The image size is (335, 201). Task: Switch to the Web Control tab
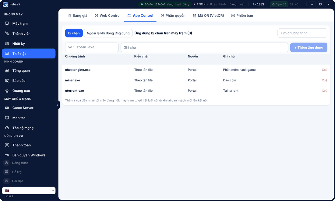click(108, 15)
